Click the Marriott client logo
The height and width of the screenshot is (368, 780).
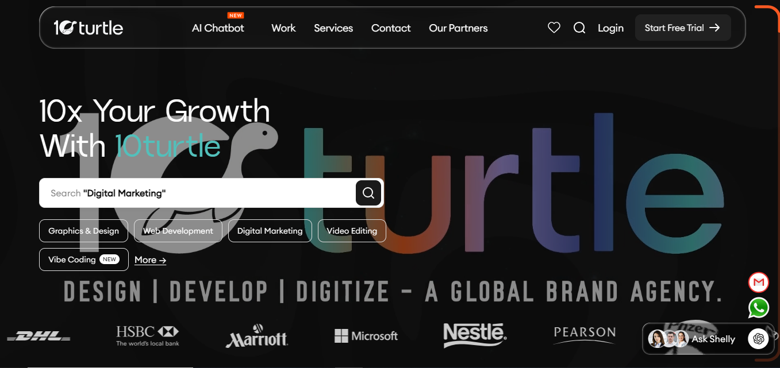[x=257, y=337]
